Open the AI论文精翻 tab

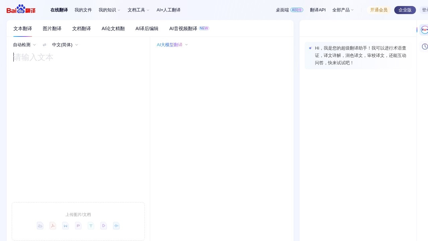pyautogui.click(x=113, y=28)
